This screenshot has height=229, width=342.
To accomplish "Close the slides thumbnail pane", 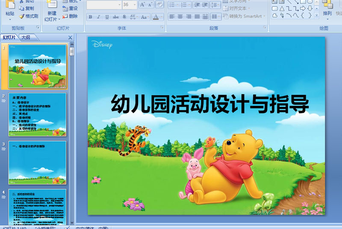I will coord(70,38).
